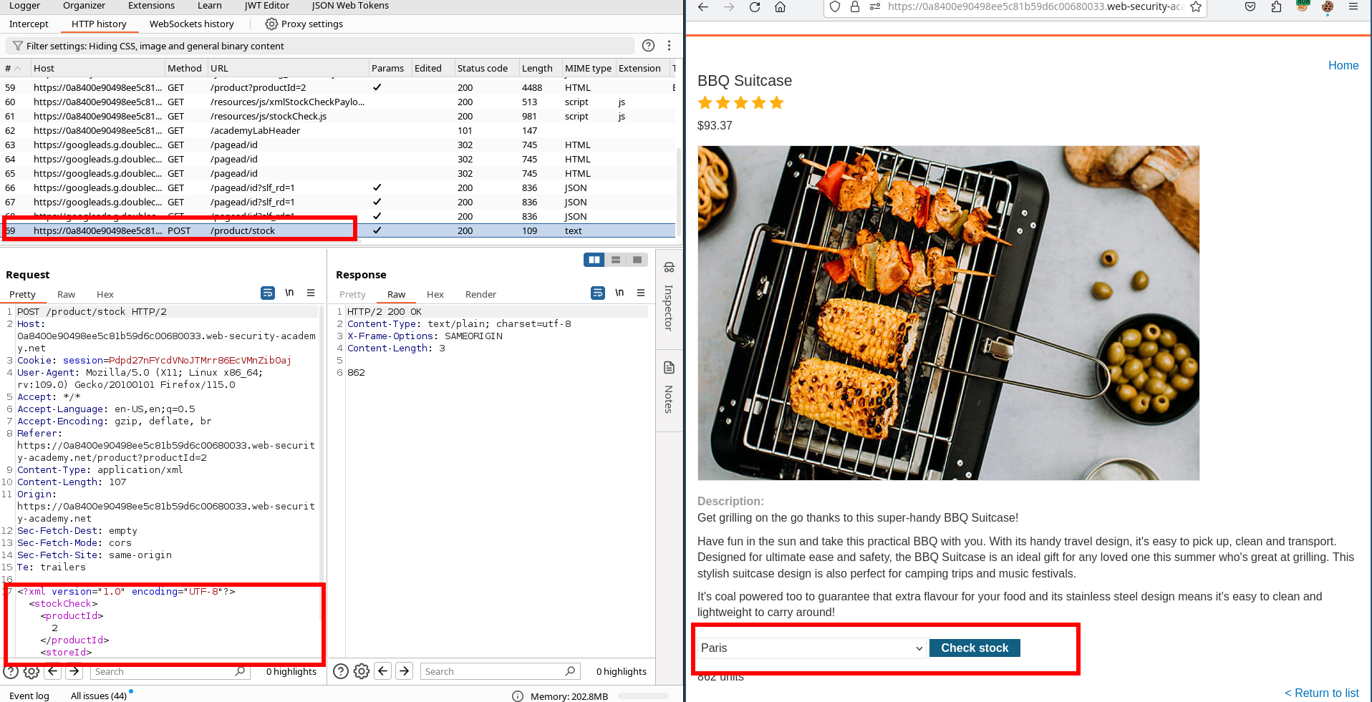Open cookie extension icon in Firefox
Image resolution: width=1372 pixels, height=702 pixels.
click(x=1328, y=6)
